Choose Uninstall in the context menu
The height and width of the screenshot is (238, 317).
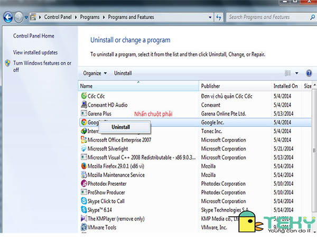coord(125,127)
